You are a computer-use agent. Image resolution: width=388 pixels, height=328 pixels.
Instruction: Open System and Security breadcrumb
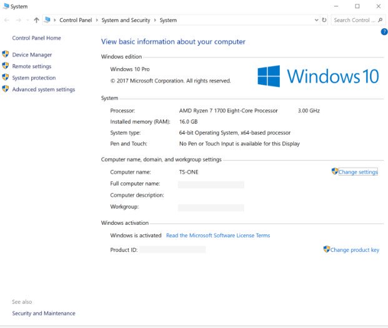[x=126, y=20]
